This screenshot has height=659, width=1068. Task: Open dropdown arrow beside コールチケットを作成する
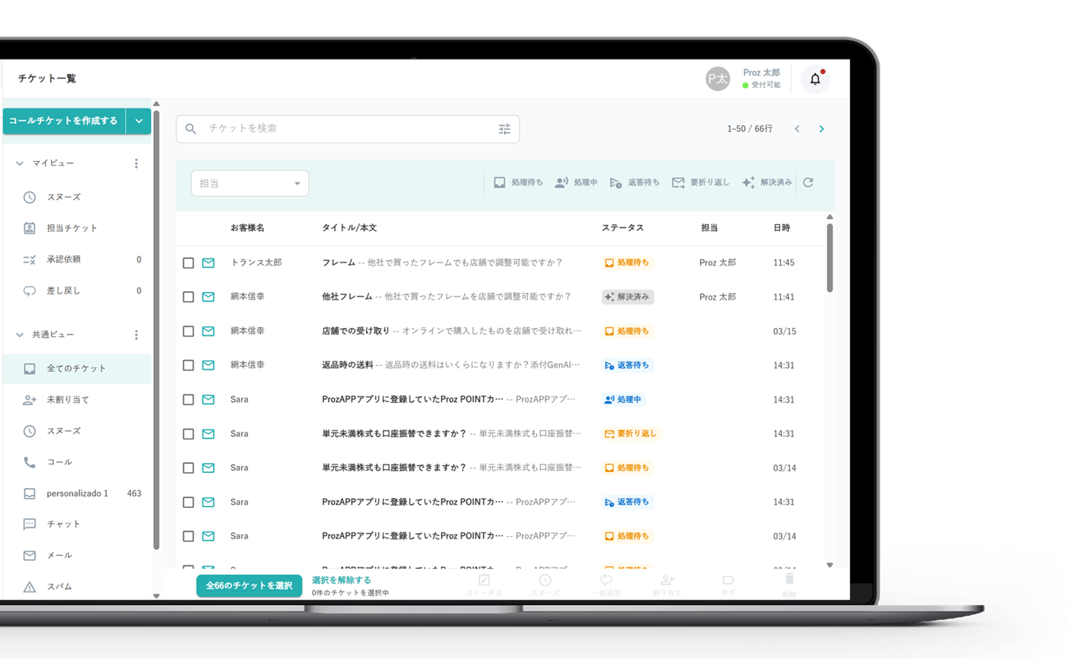pyautogui.click(x=139, y=121)
